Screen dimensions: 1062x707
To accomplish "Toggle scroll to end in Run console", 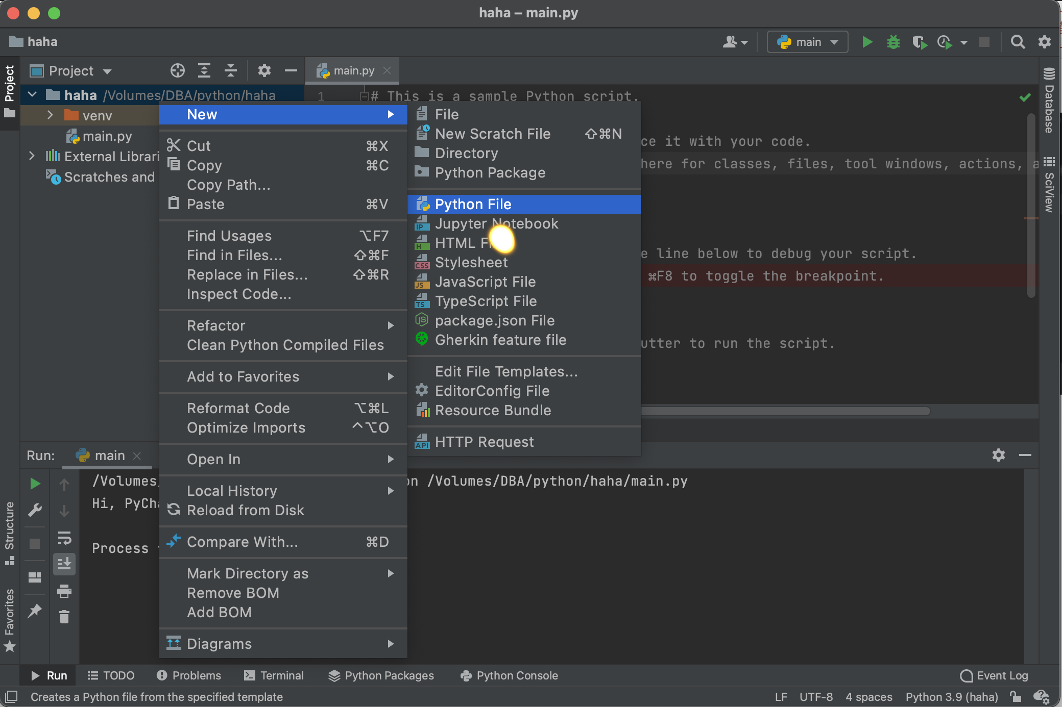I will pos(64,564).
